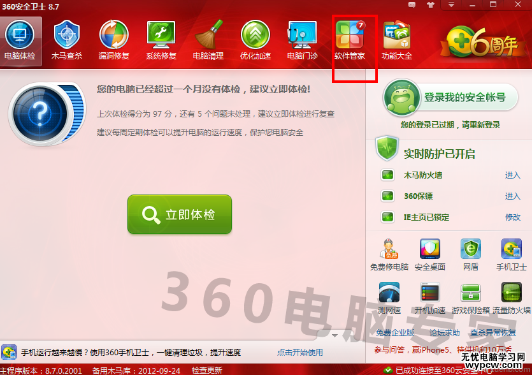Click the 手机卫士 icon in bottom banner
532x375 pixels.
9,352
